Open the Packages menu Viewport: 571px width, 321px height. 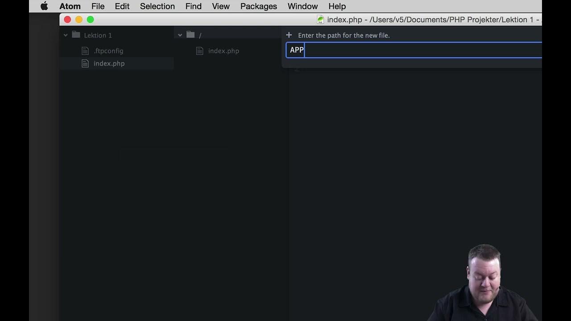[258, 6]
